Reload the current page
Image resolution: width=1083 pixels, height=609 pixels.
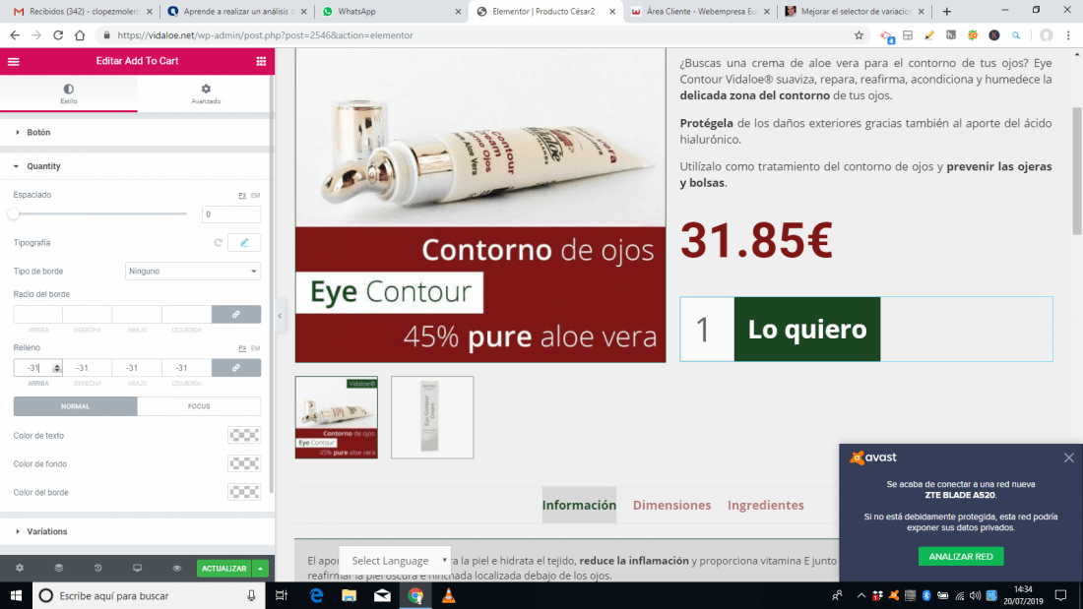coord(58,35)
